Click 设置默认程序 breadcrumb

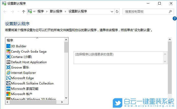(x=78, y=11)
